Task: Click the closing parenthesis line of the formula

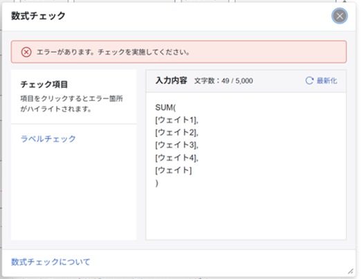Action: pos(157,183)
